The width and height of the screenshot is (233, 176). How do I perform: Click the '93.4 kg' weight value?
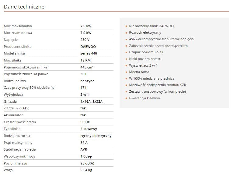(86, 170)
